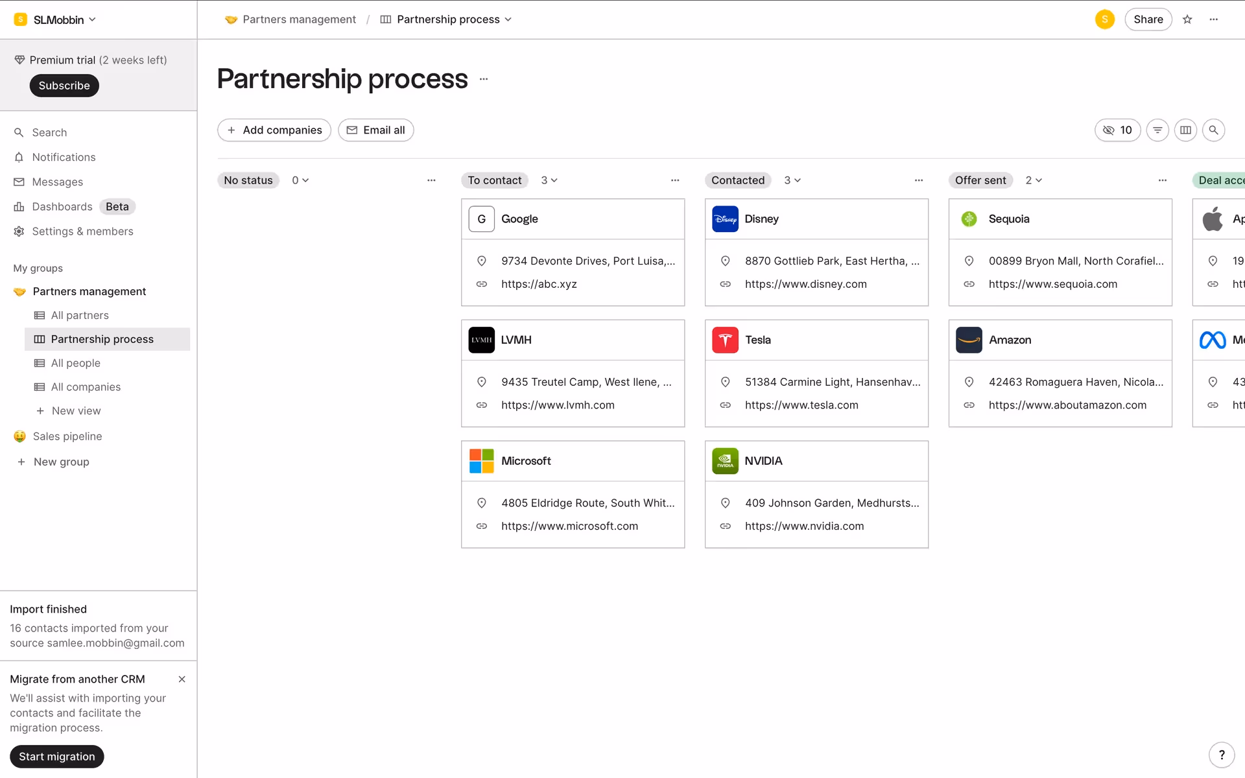This screenshot has height=778, width=1245.
Task: Open the Microsoft website link
Action: [x=569, y=526]
